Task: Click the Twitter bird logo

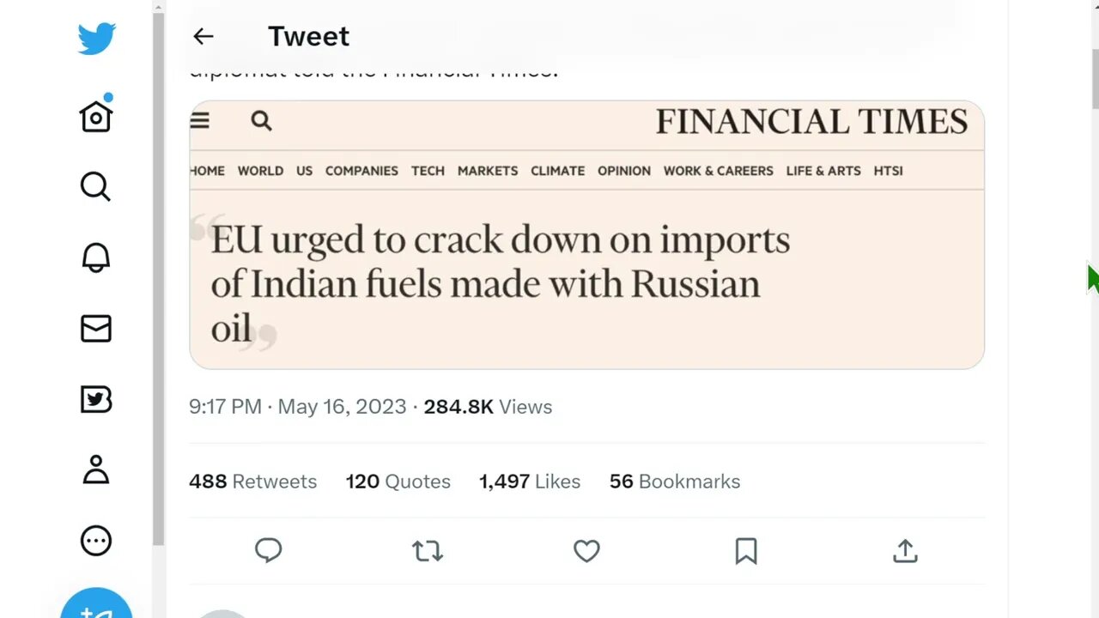Action: point(96,39)
